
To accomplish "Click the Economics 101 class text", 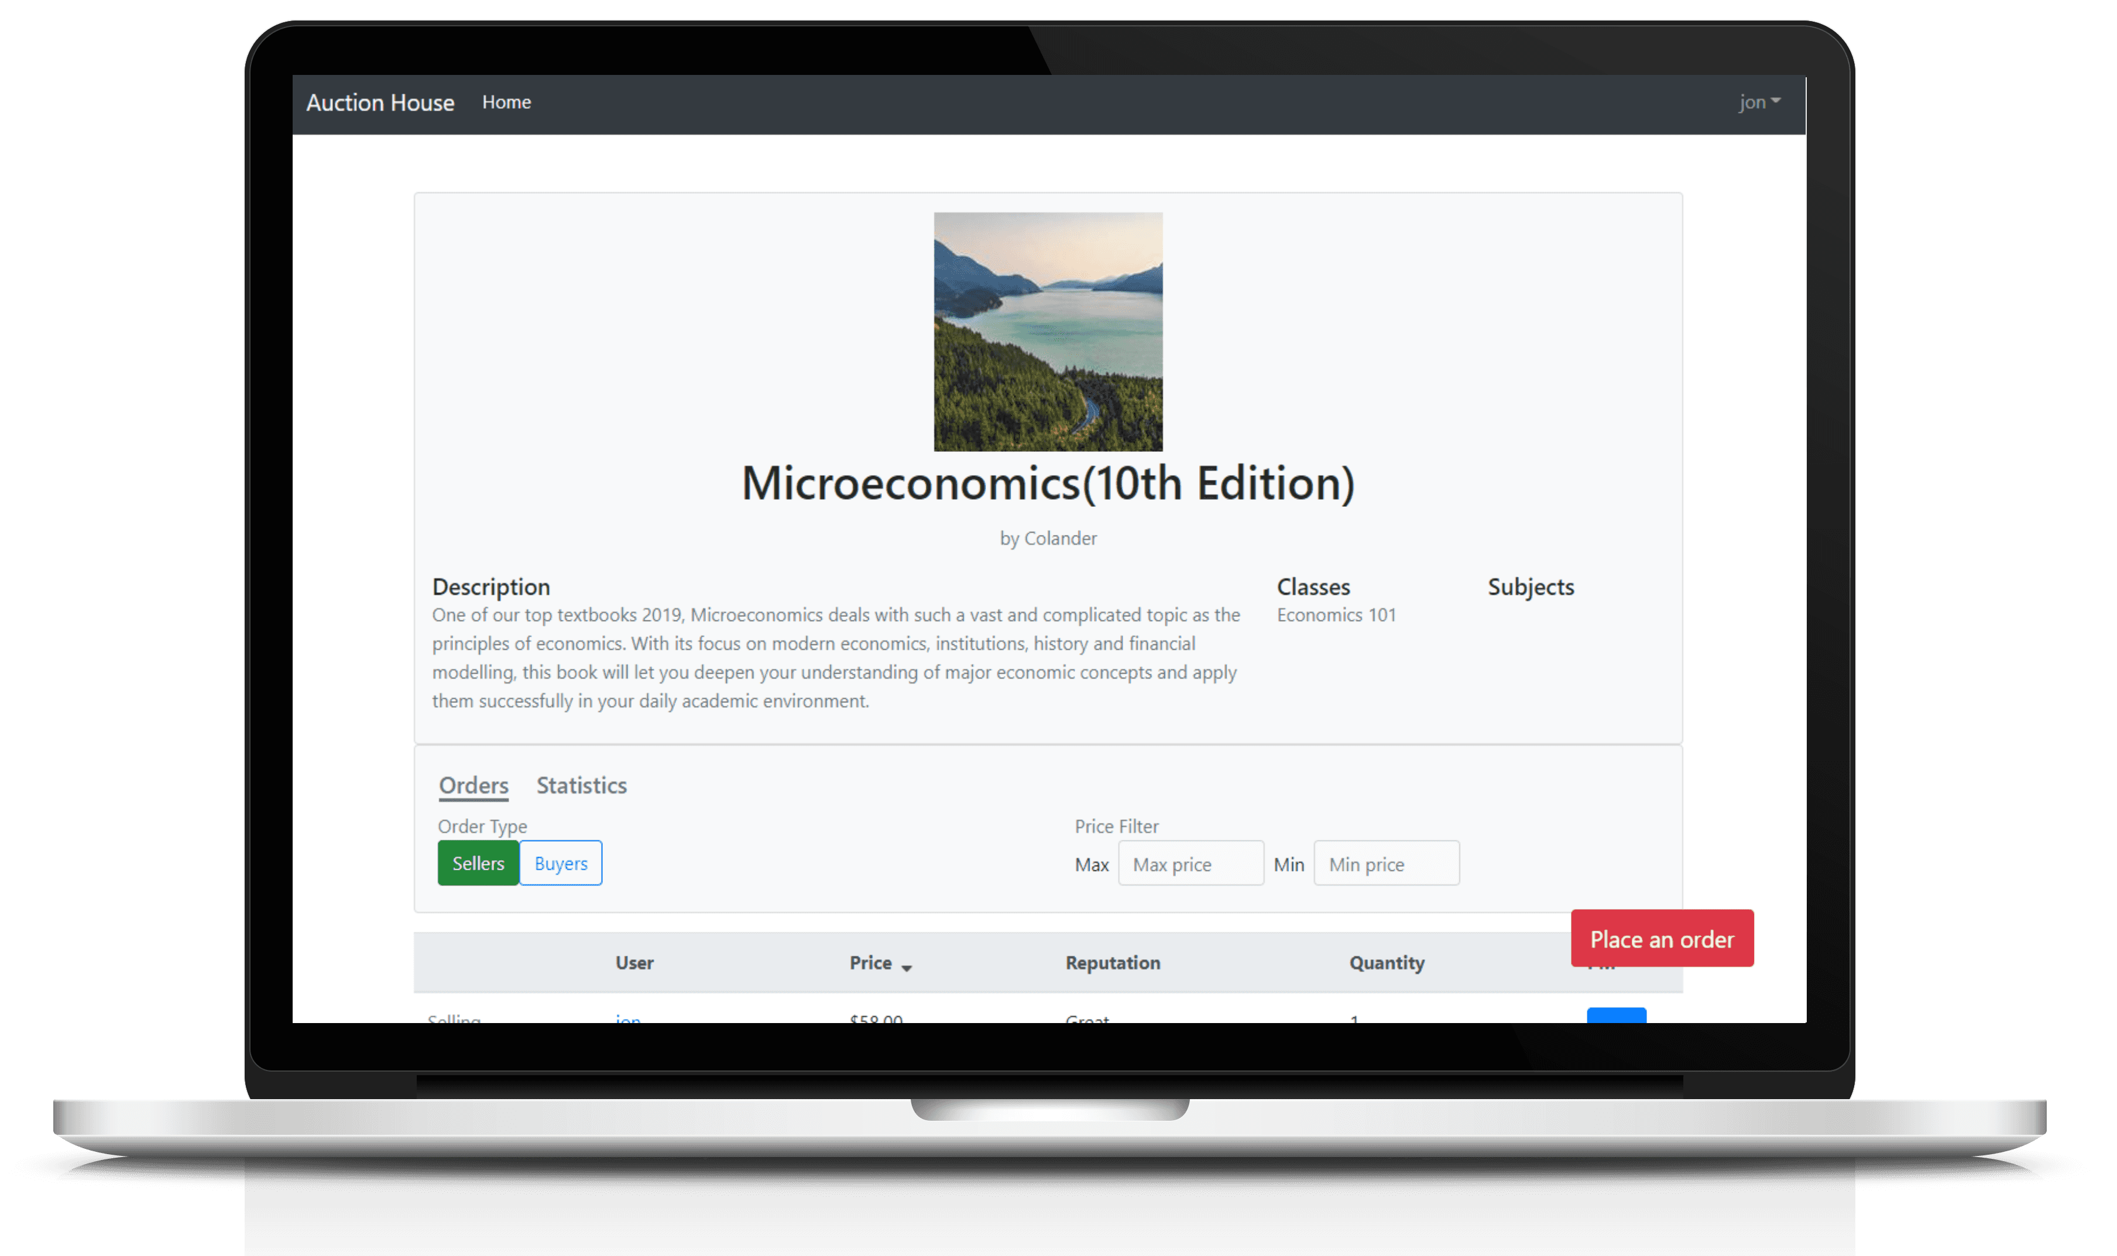I will click(1336, 615).
